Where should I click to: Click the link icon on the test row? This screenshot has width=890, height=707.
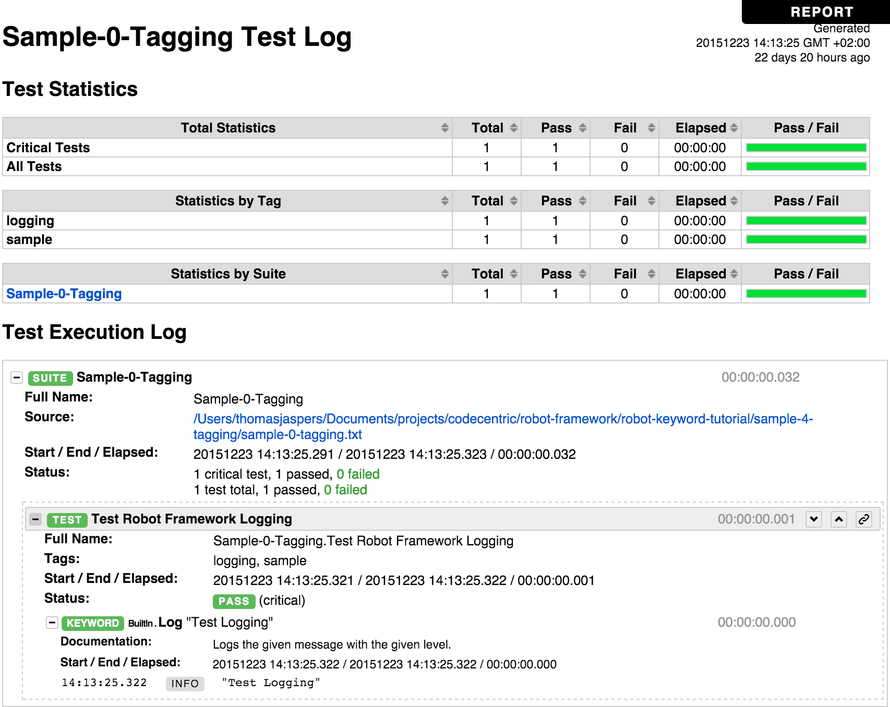[864, 519]
